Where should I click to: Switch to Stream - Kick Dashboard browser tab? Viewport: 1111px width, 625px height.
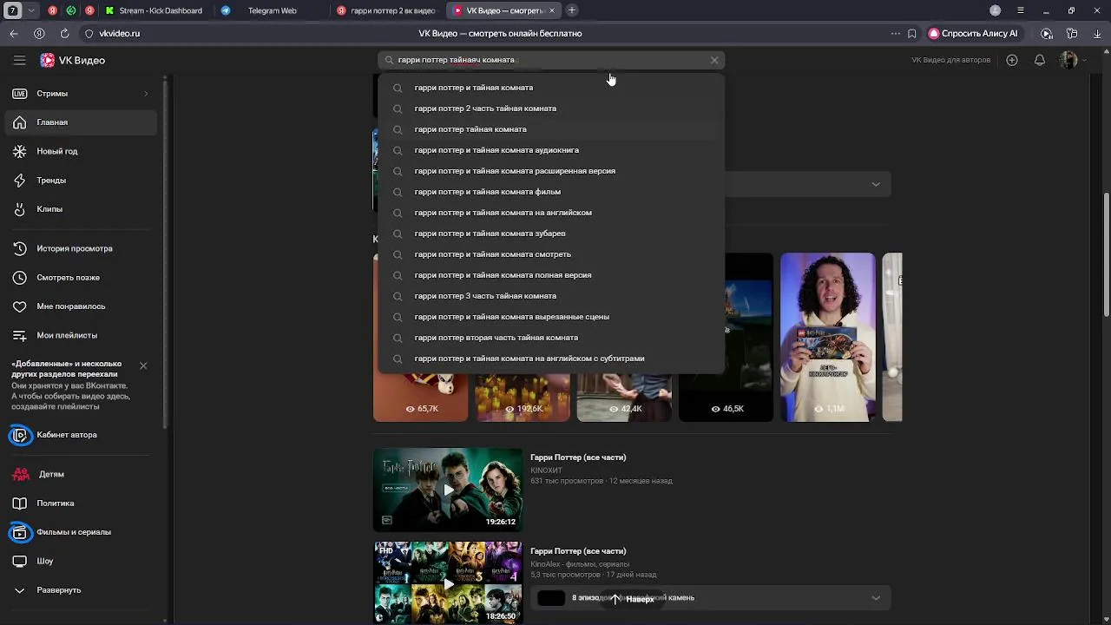(153, 10)
